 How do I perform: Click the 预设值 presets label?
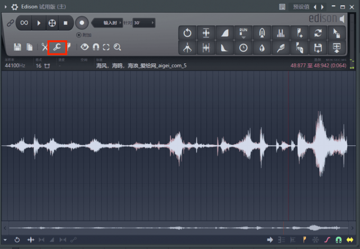tap(301, 7)
